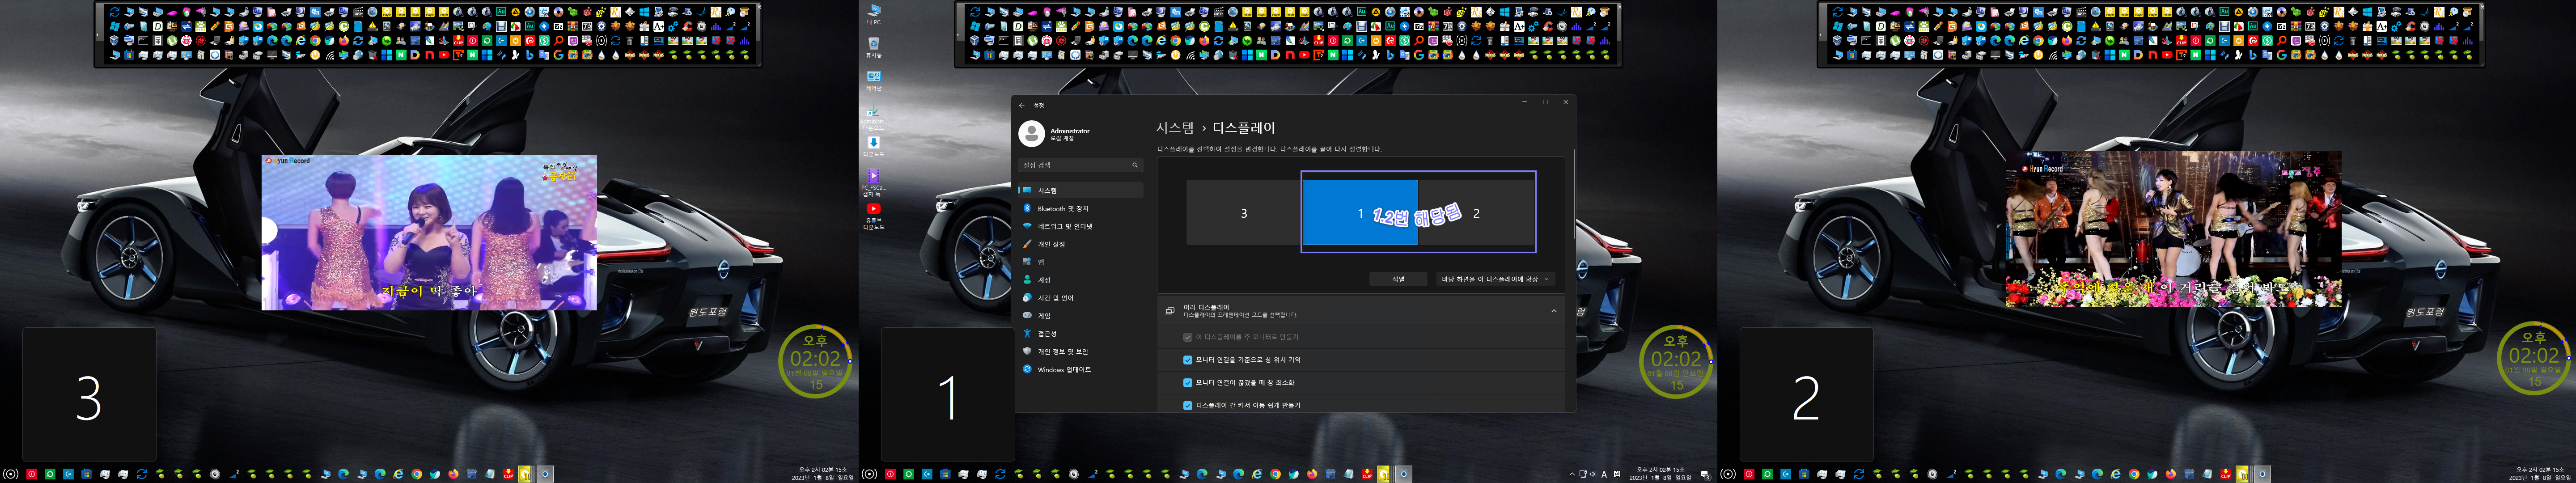Open the red CLIP app on middle taskbar
This screenshot has width=2576, height=483.
pos(1367,474)
